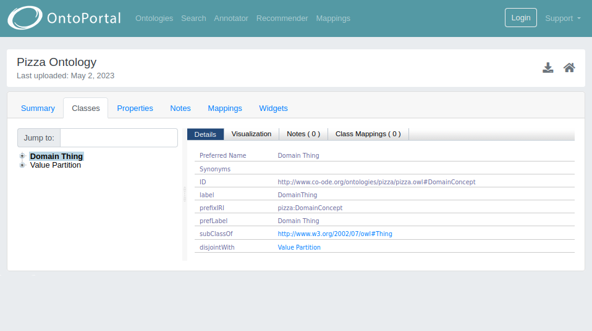This screenshot has width=592, height=331.
Task: Select Domain Thing in the class tree
Action: 56,157
